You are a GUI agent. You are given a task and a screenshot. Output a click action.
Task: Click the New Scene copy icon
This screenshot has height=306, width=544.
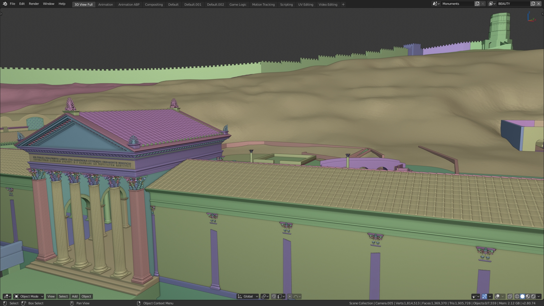pos(477,4)
